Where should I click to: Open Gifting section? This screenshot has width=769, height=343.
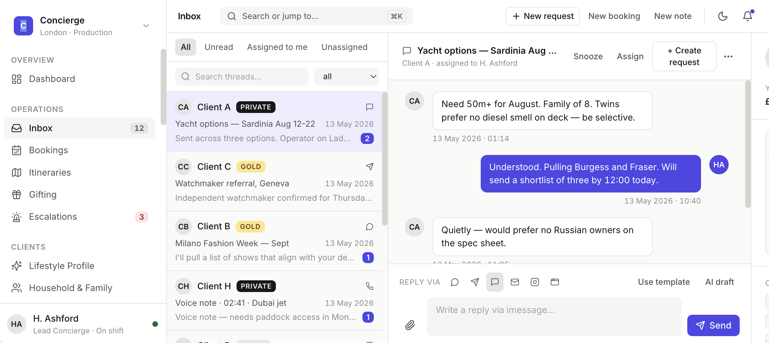tap(79, 195)
